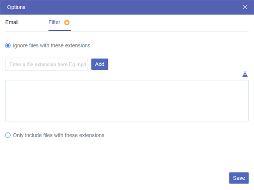Save the filter options
The height and width of the screenshot is (190, 254).
click(239, 178)
